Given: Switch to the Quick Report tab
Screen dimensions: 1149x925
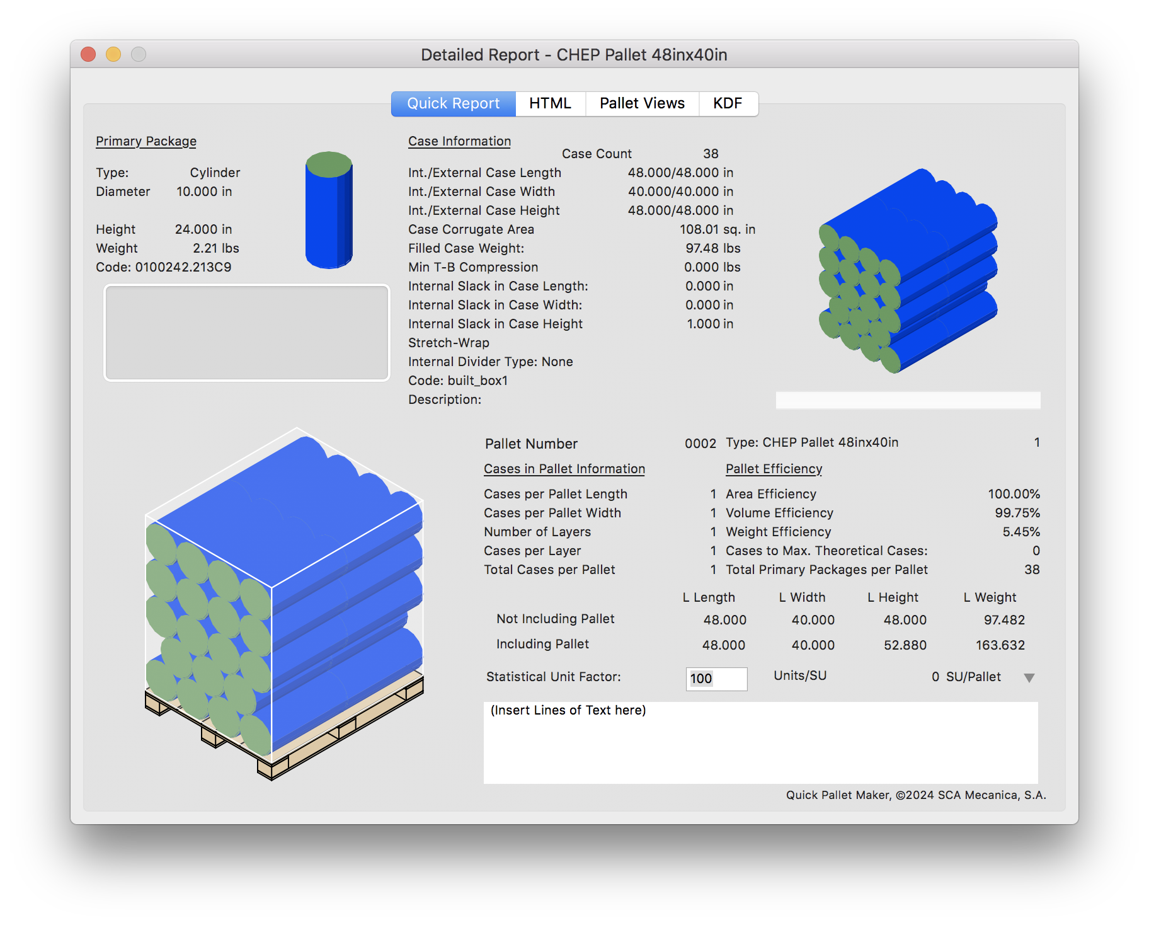Looking at the screenshot, I should tap(453, 103).
